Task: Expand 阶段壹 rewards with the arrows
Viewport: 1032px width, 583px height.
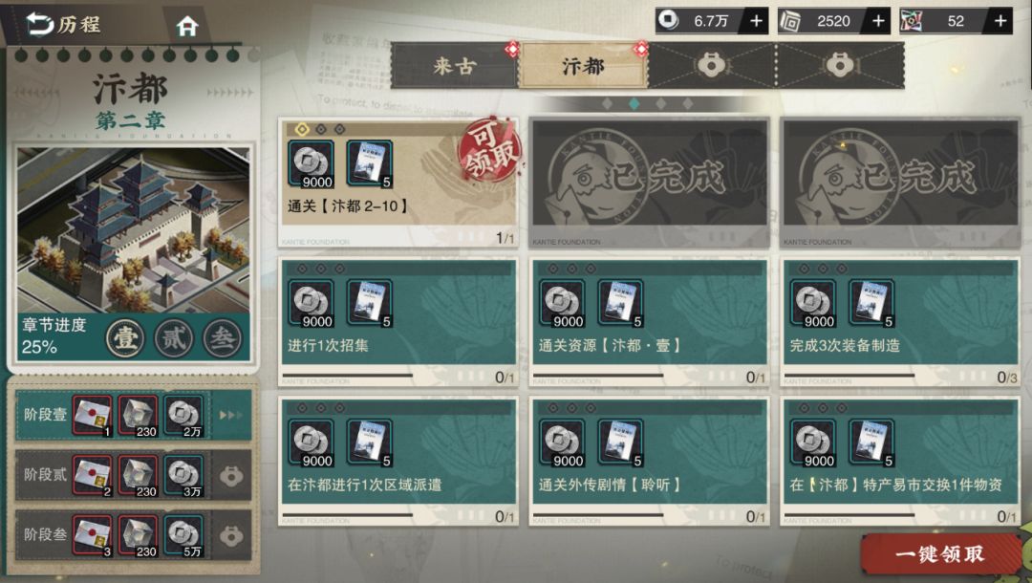Action: click(231, 415)
